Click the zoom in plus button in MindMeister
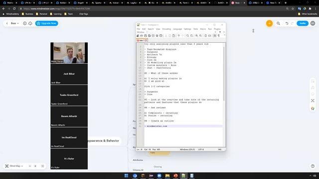 click(35, 166)
